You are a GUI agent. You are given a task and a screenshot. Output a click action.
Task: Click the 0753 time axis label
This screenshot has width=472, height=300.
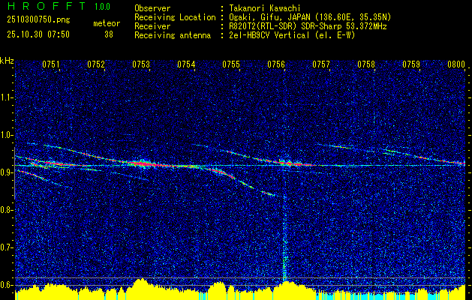[x=141, y=64]
